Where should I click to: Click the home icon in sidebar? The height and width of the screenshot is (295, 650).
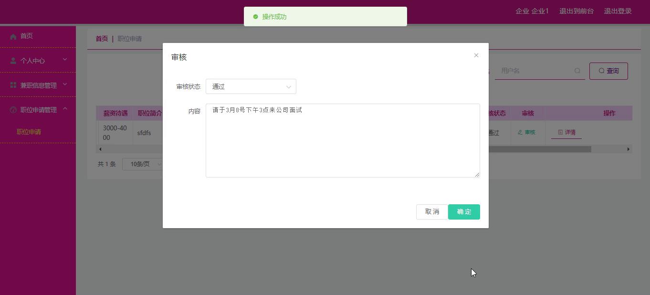(x=13, y=36)
